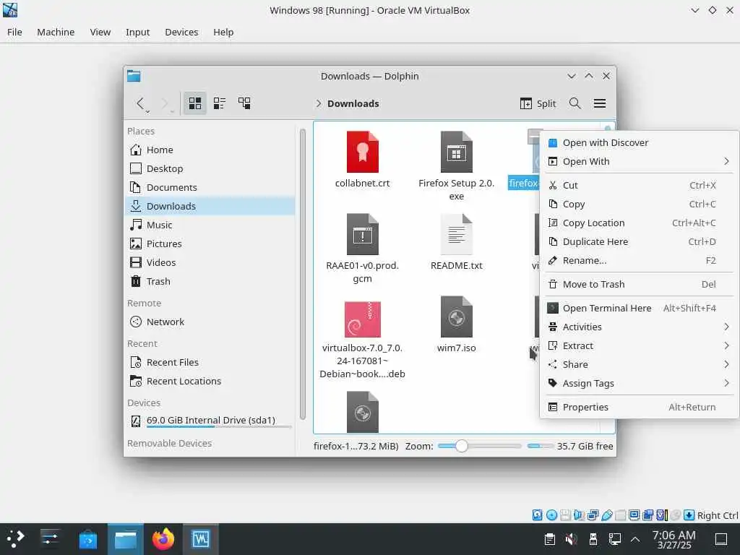Click the free disk space bar
The image size is (740, 555).
(540, 446)
